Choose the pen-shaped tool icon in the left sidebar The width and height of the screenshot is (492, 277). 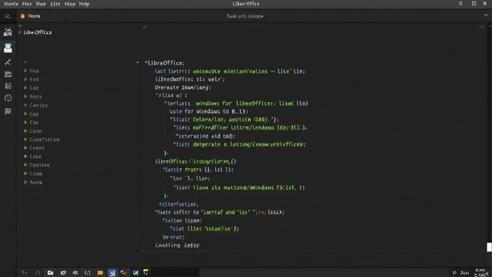(x=8, y=62)
